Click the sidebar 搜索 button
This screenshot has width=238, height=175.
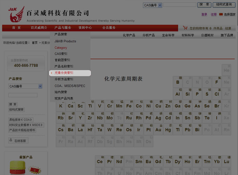coord(13,104)
